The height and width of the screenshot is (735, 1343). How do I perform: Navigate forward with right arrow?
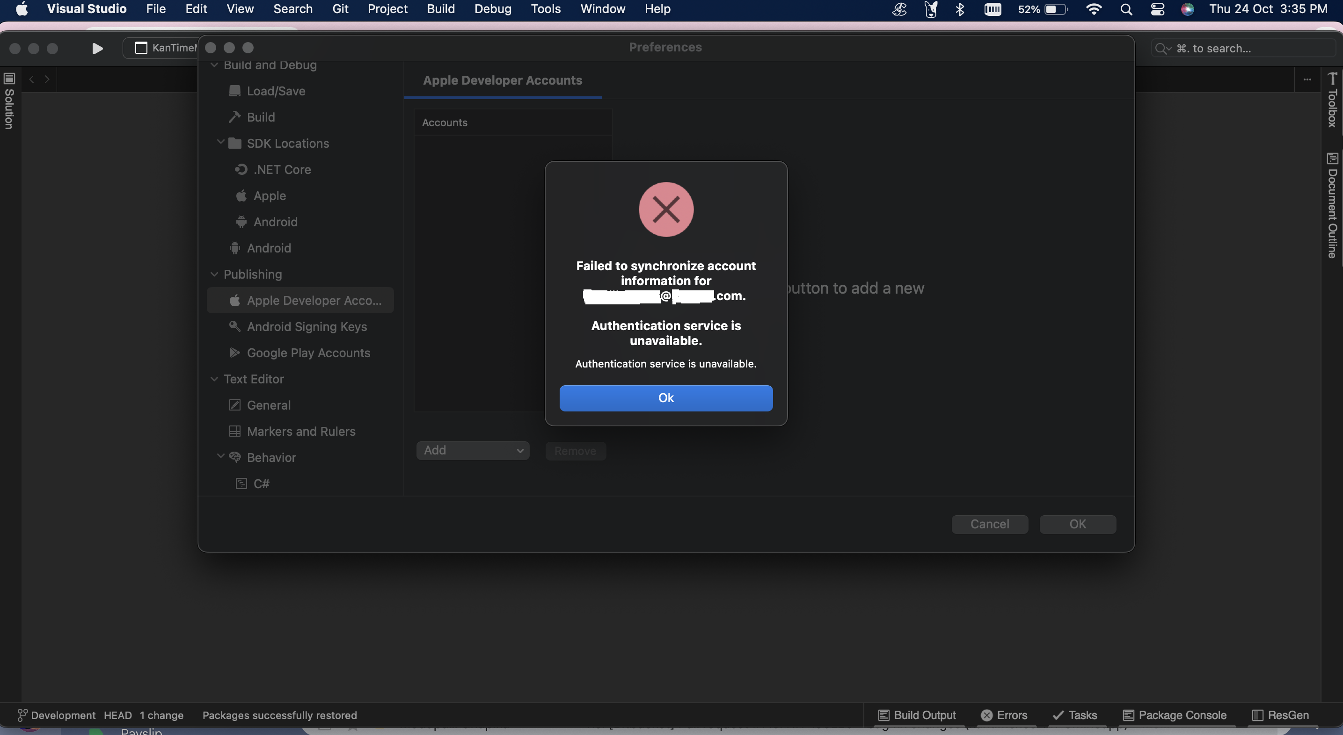pyautogui.click(x=47, y=79)
